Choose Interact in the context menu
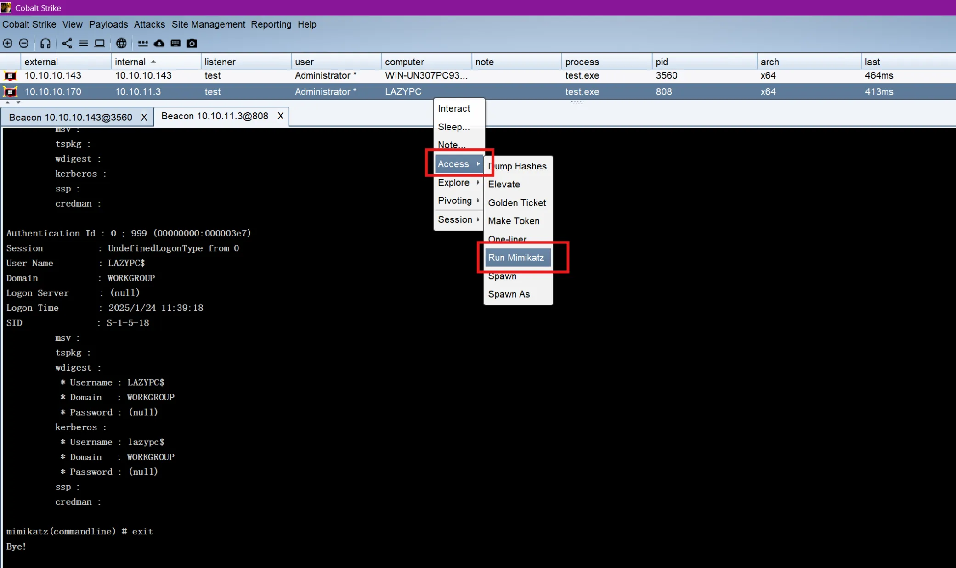Screen dimensions: 956x568 [x=459, y=108]
